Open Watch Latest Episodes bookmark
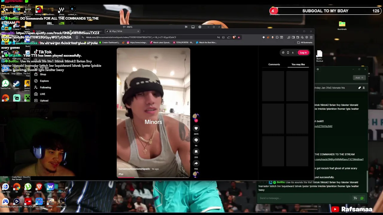The image size is (383, 215). pyautogui.click(x=160, y=42)
